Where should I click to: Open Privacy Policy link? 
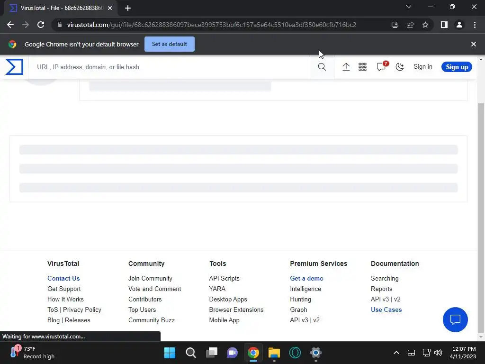82,309
